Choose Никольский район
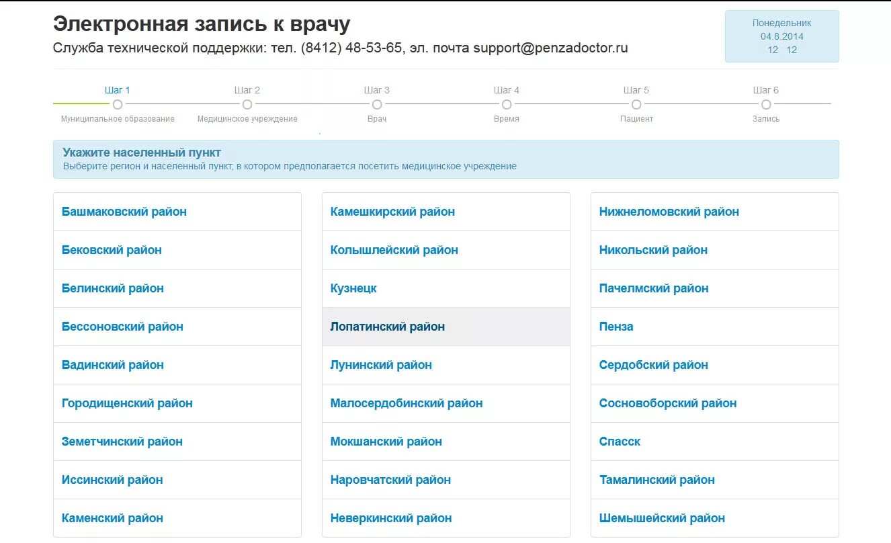 [x=715, y=250]
